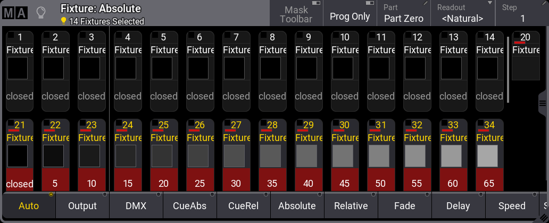Click the pencil edit icon on Part button
The height and width of the screenshot is (223, 549).
point(426,3)
